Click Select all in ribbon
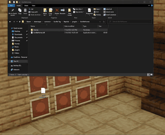Viewport: 165px width, 135px height. pos(108,9)
